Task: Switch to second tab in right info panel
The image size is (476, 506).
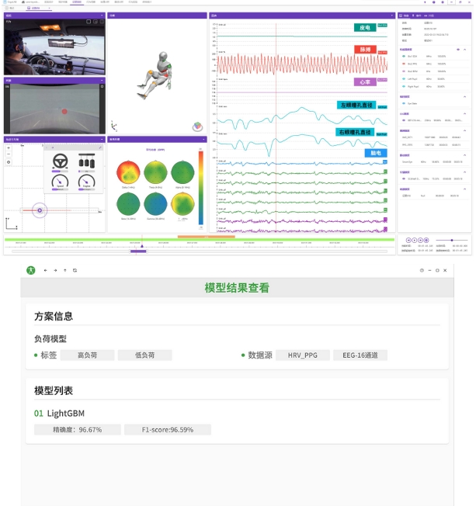Action: coord(416,16)
